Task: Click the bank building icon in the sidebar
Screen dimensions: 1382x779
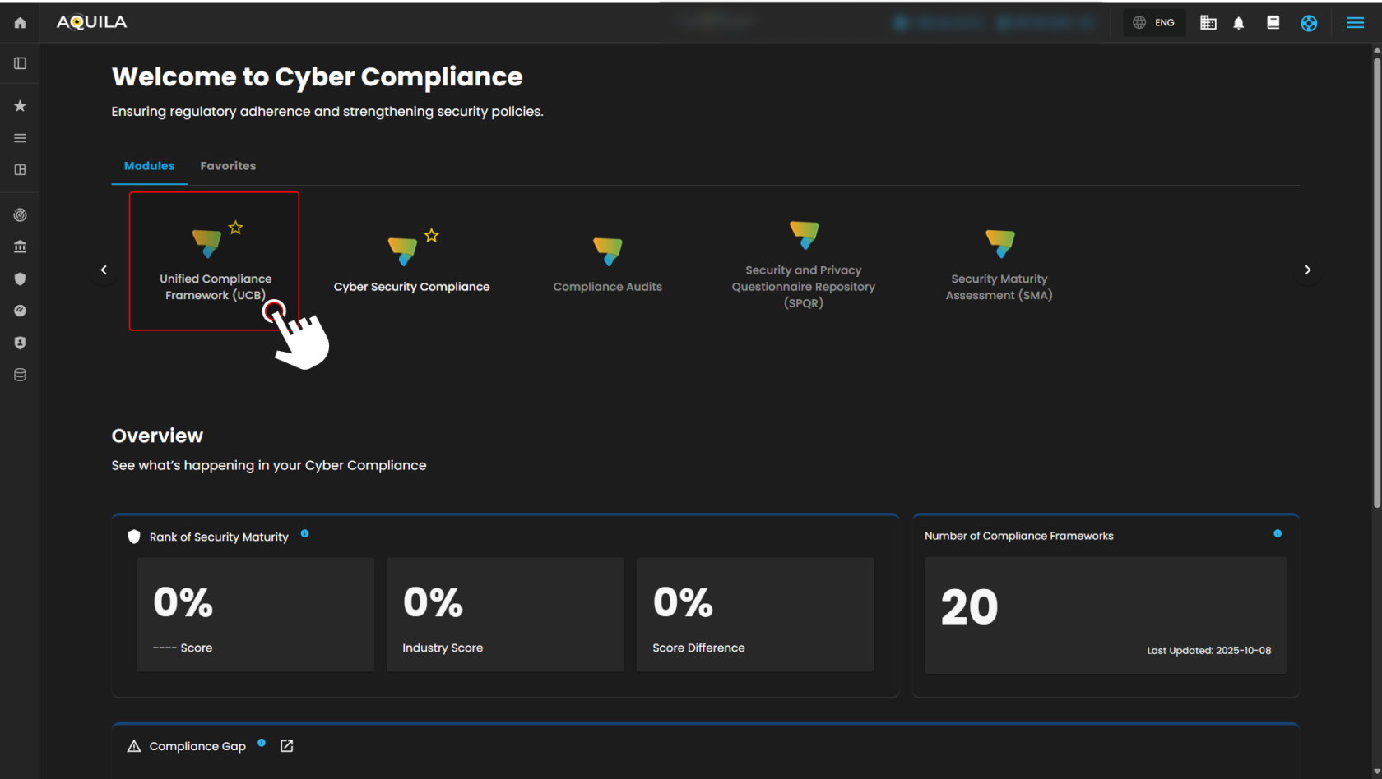Action: click(20, 247)
